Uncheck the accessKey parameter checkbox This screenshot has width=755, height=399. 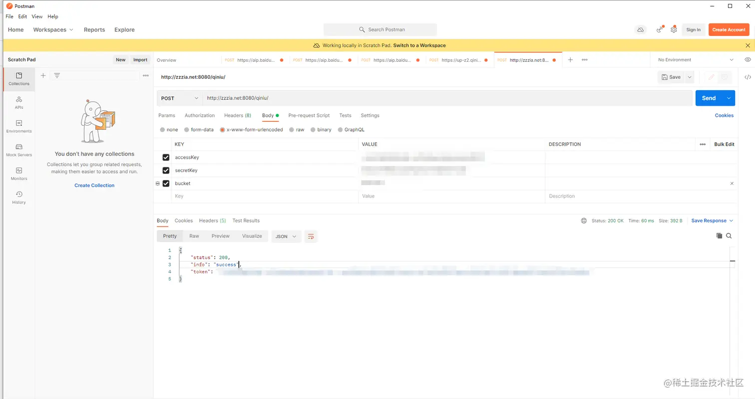(x=166, y=158)
